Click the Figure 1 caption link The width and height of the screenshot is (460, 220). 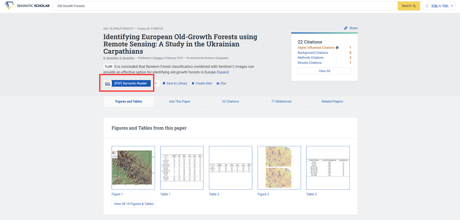(x=117, y=194)
